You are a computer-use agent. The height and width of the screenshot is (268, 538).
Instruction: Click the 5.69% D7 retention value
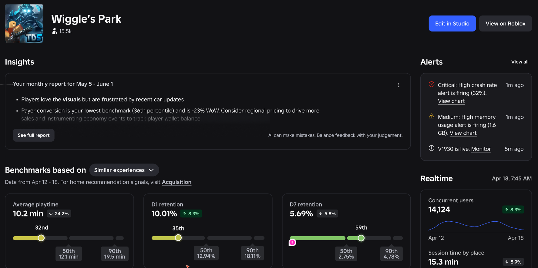301,213
